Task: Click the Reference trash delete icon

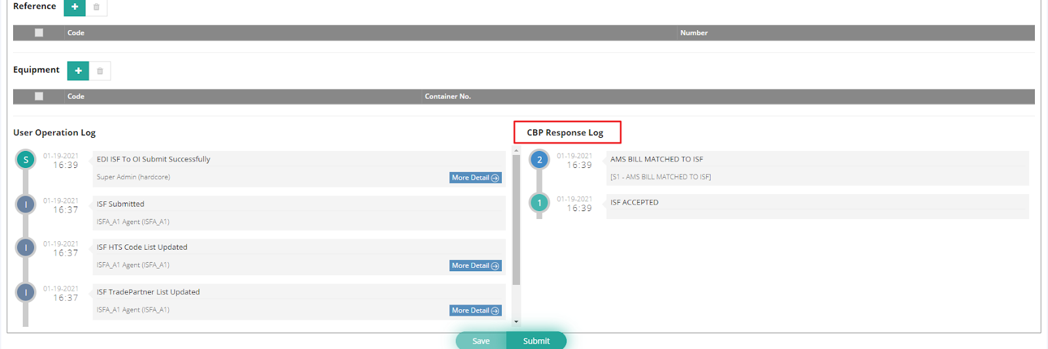Action: coord(96,7)
